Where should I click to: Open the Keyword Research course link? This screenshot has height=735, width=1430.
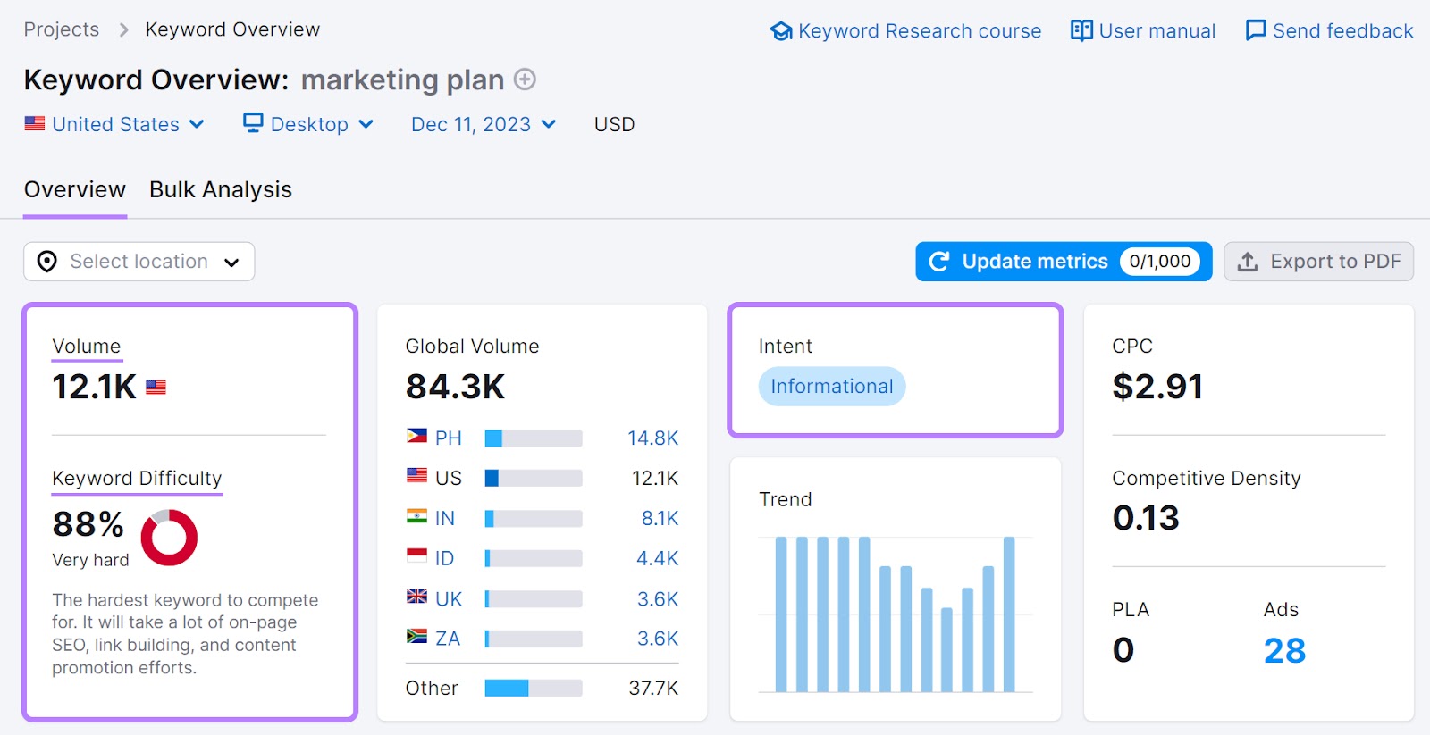pos(905,31)
